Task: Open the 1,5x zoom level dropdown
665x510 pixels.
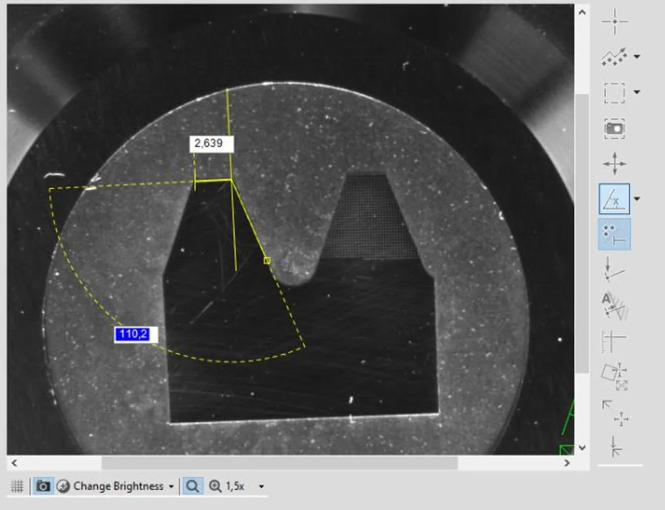Action: (x=261, y=486)
